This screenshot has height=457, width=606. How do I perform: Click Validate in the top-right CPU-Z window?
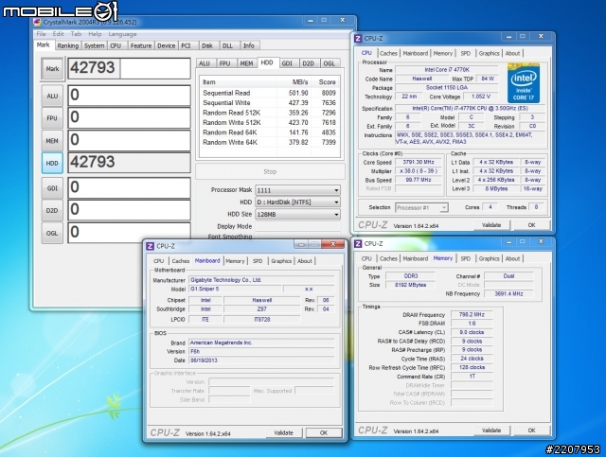click(491, 225)
